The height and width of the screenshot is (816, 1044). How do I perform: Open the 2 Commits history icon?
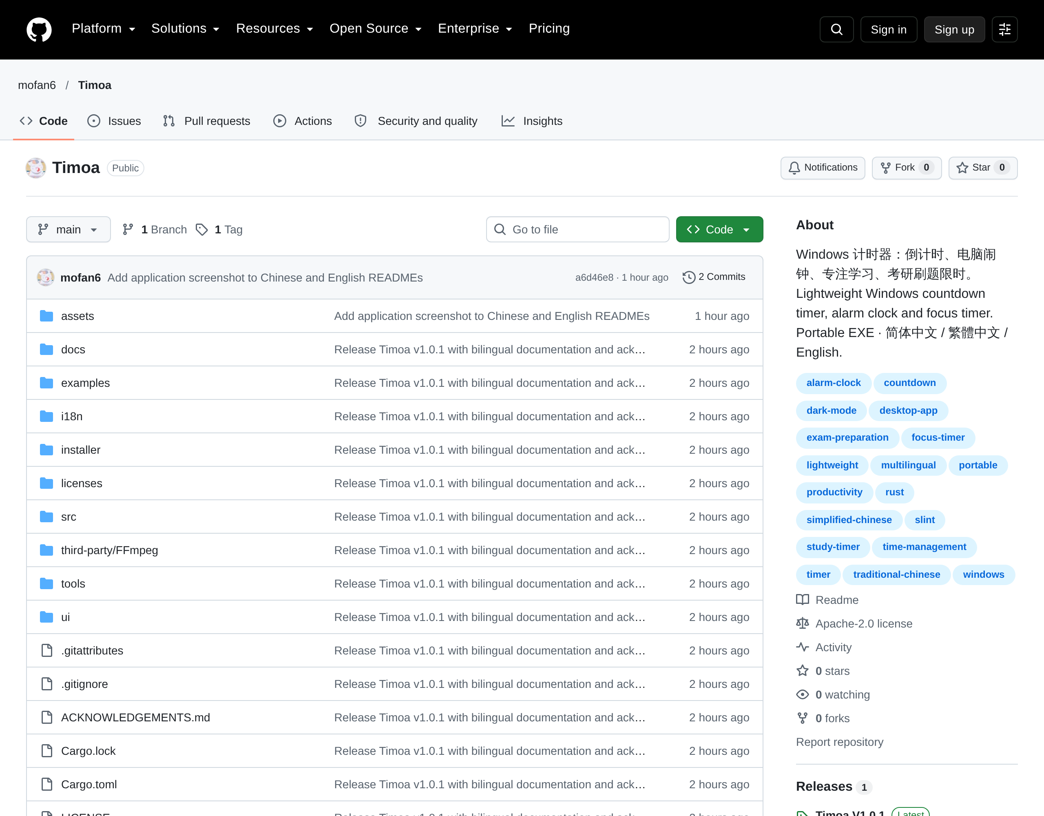(x=689, y=277)
